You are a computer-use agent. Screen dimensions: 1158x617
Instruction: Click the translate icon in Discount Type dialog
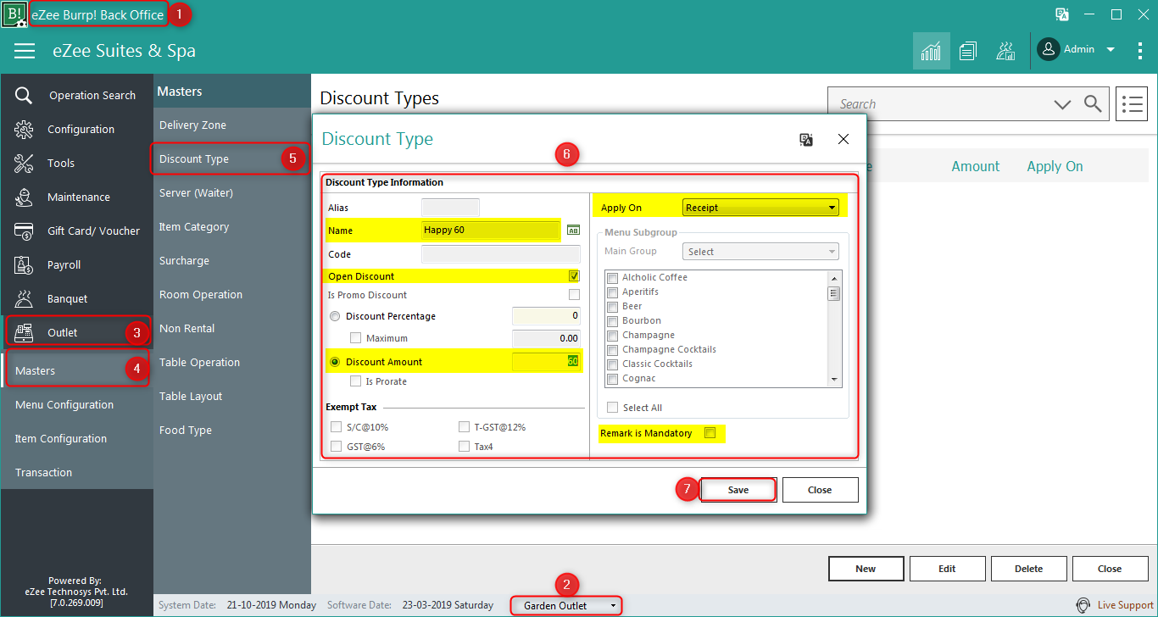[806, 140]
